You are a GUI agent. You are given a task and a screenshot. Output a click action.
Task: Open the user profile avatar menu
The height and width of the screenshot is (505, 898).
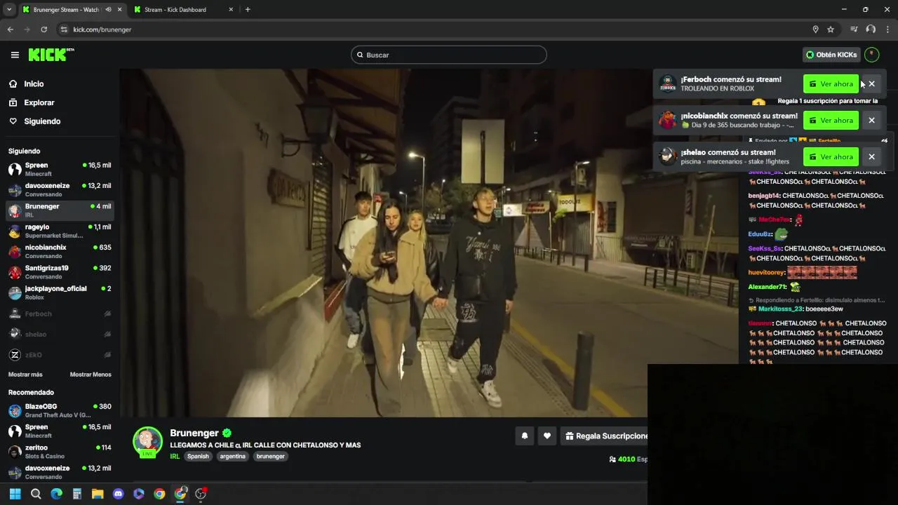point(871,55)
